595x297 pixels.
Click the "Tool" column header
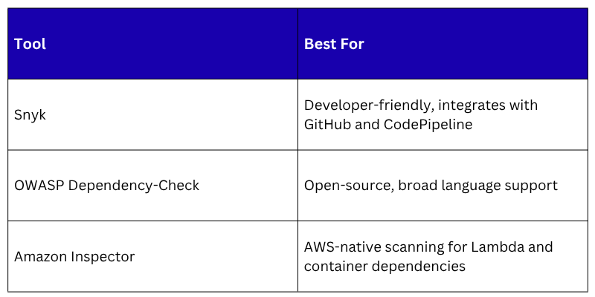[x=30, y=44]
